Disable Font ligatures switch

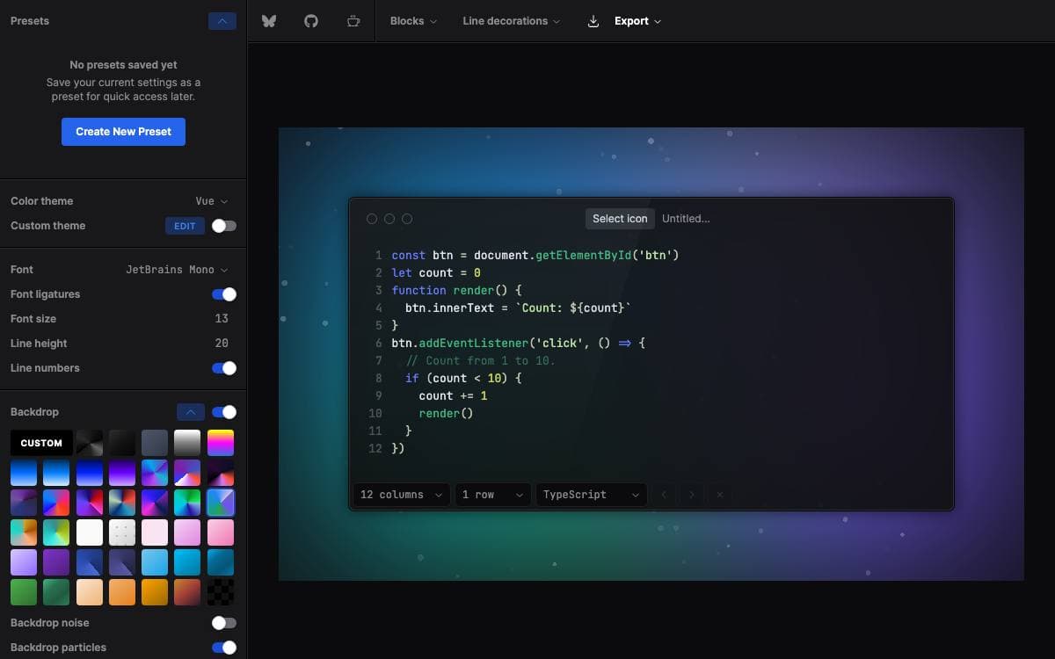click(x=224, y=294)
